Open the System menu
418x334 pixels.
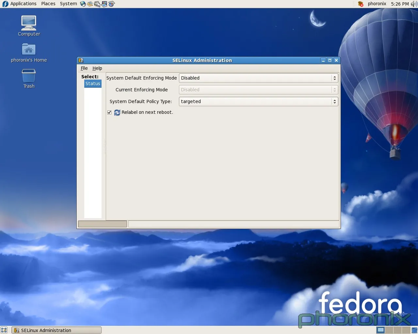pos(69,4)
